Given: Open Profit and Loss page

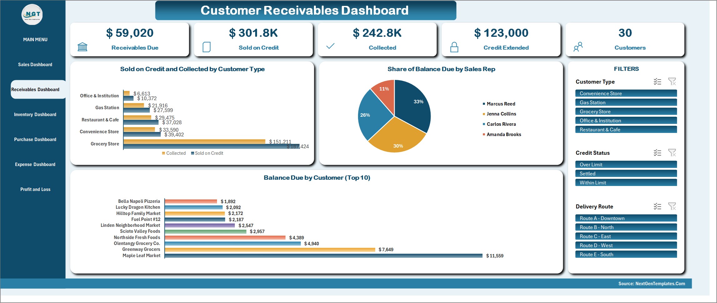Looking at the screenshot, I should [x=35, y=189].
